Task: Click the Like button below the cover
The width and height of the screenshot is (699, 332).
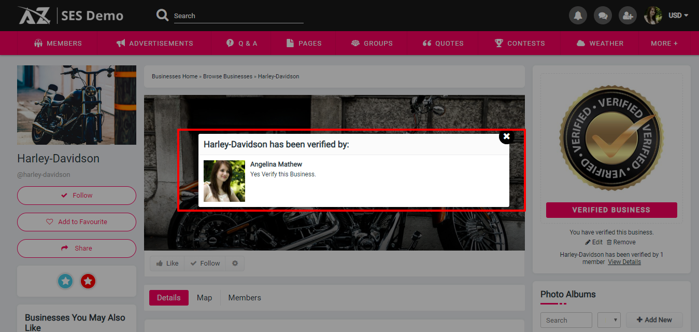Action: tap(167, 264)
